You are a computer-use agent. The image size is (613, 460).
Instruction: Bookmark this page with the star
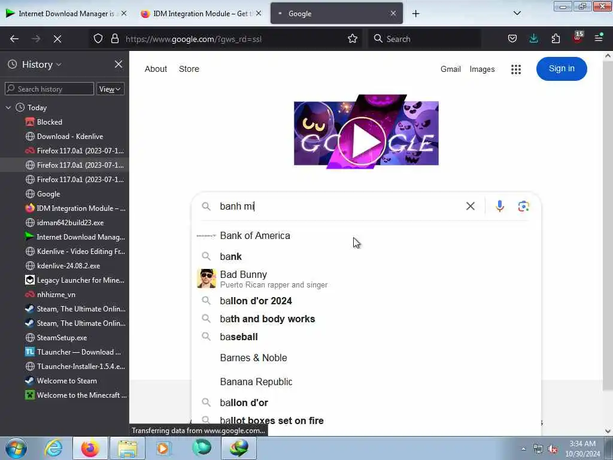click(353, 38)
